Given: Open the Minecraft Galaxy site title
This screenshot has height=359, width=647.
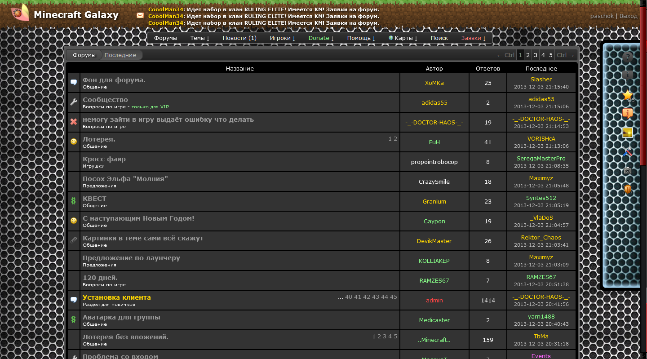Looking at the screenshot, I should [x=76, y=15].
